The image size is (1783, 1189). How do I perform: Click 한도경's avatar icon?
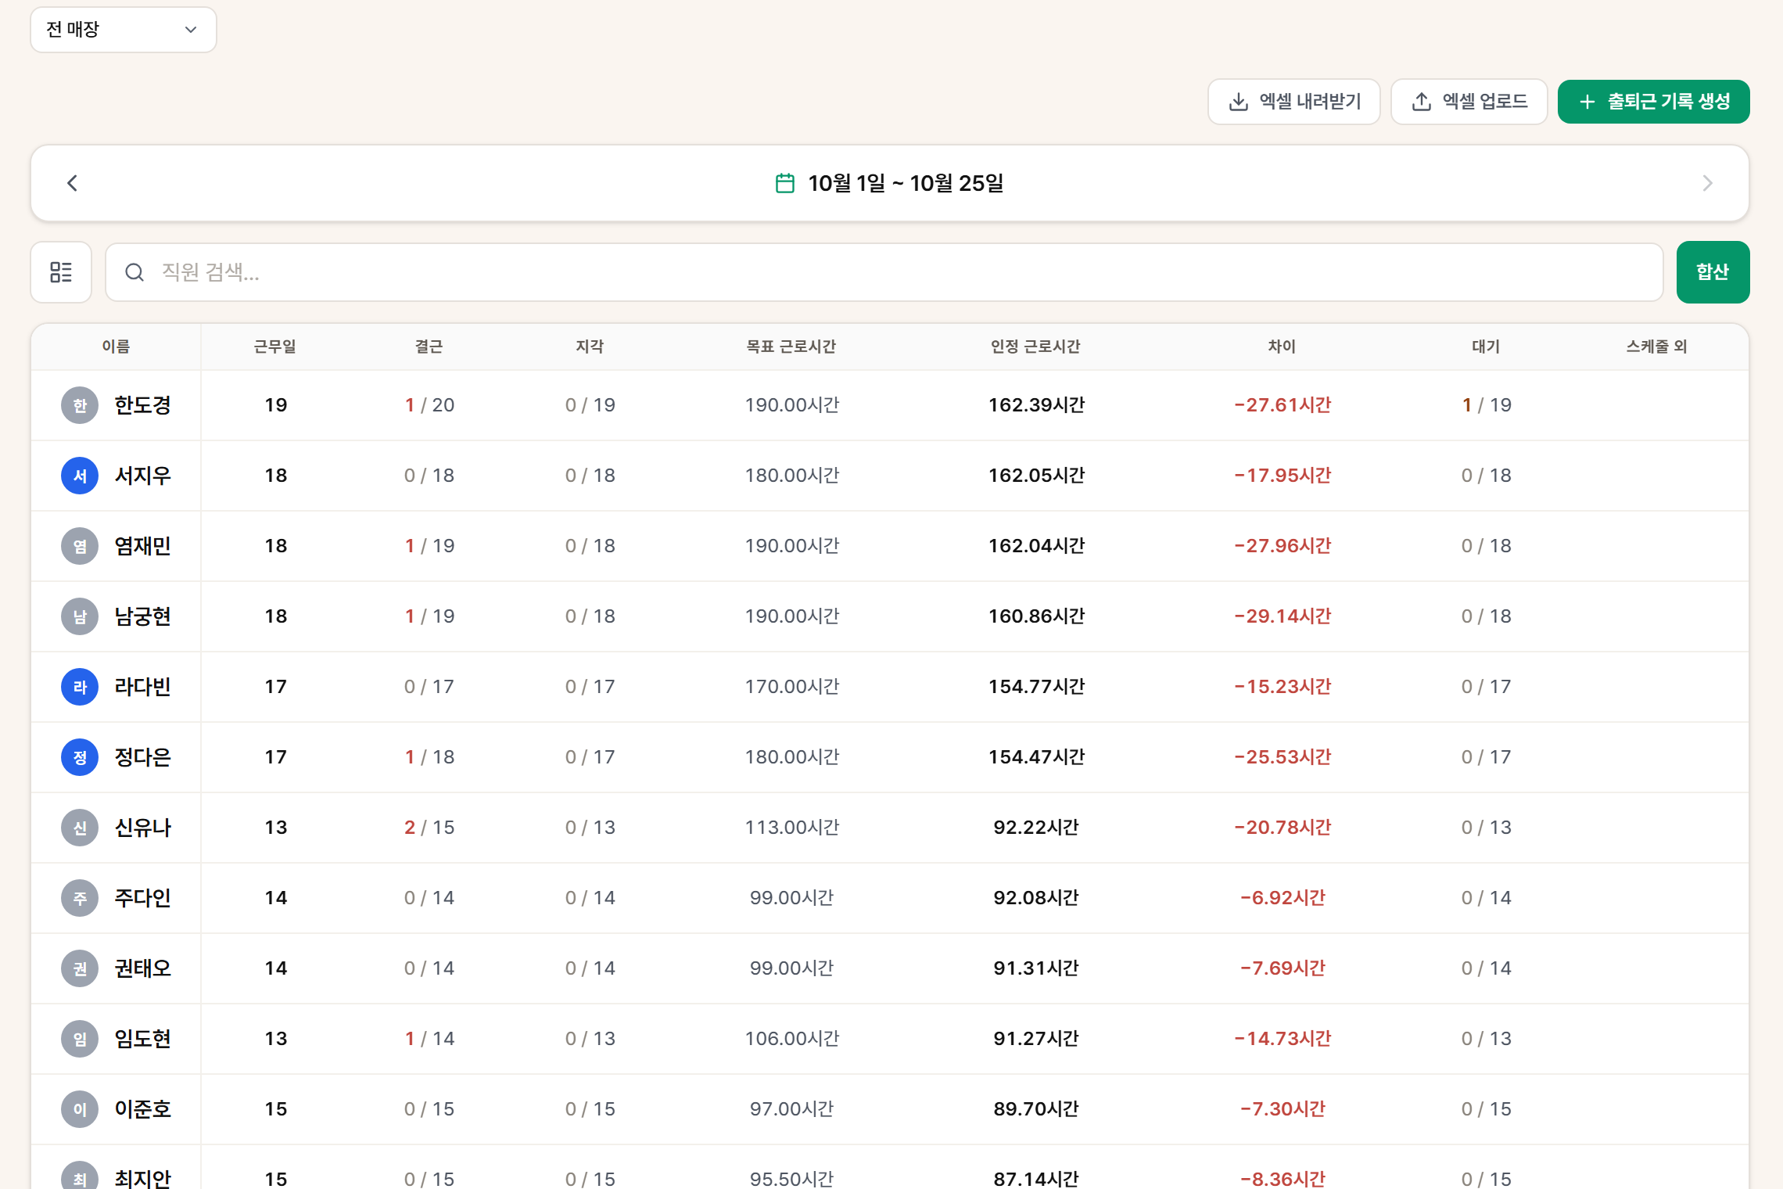click(x=80, y=405)
